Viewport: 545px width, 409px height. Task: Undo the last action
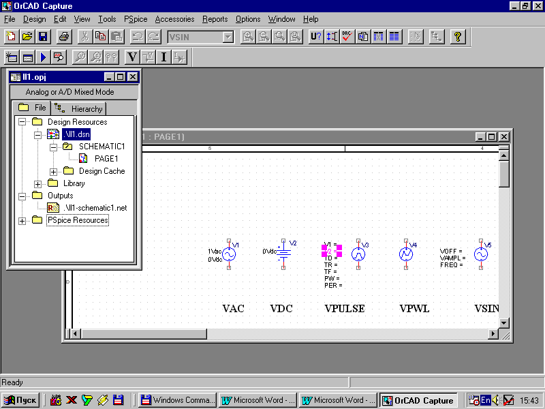click(x=138, y=37)
